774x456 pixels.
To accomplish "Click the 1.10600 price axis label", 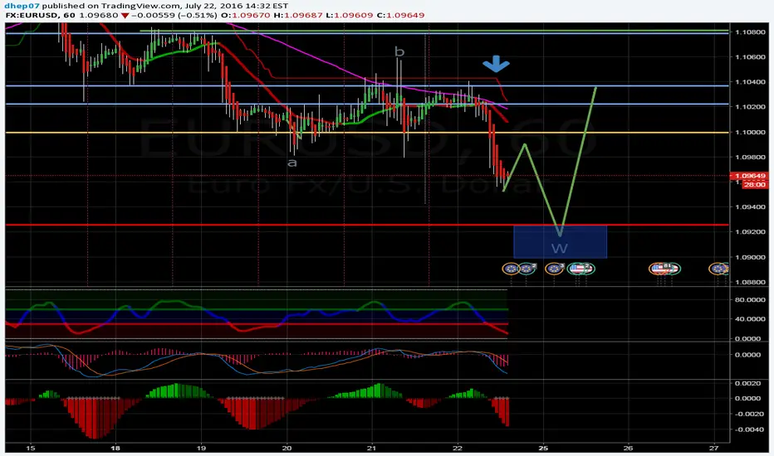I will point(750,57).
